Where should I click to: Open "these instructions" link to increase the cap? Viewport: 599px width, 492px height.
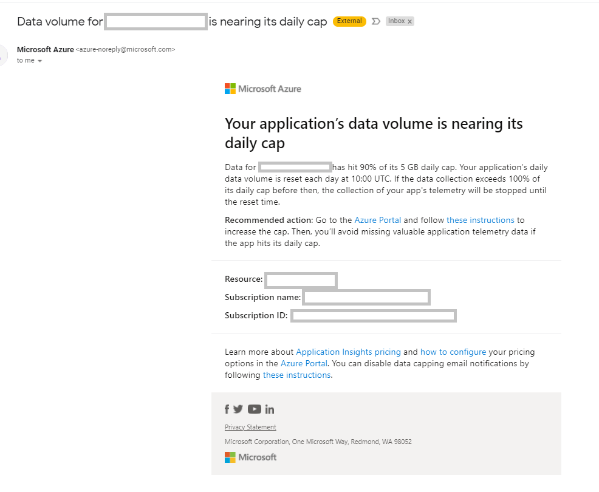[480, 220]
